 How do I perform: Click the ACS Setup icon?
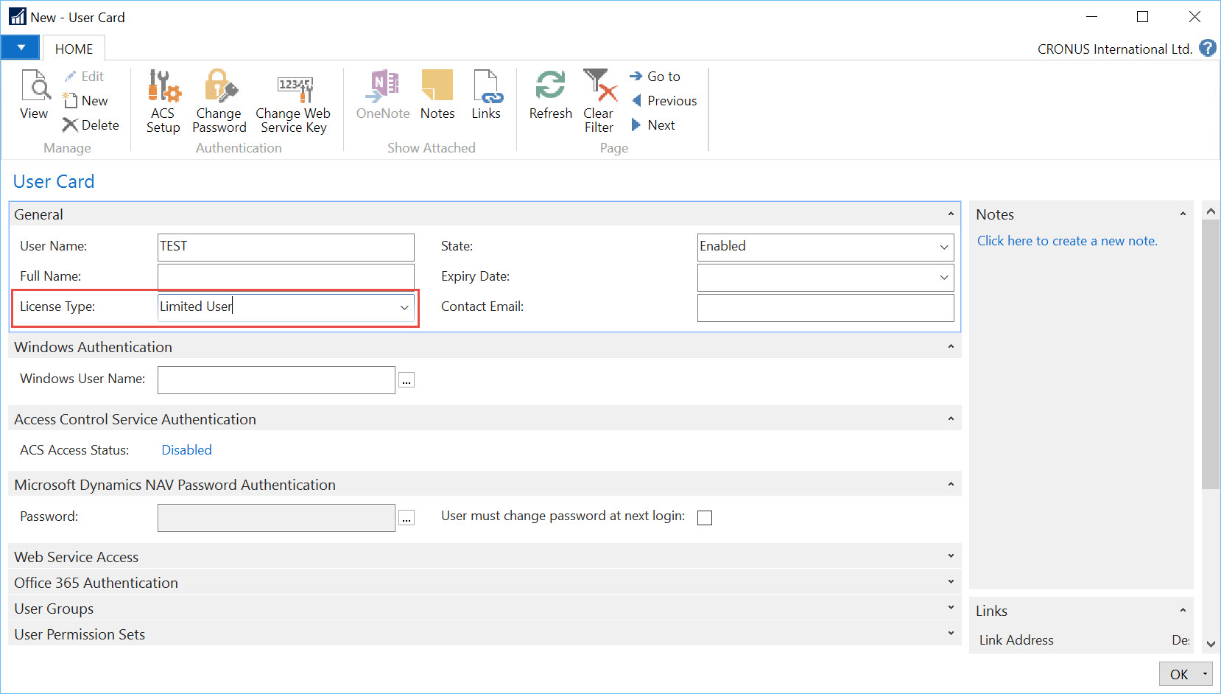(163, 100)
